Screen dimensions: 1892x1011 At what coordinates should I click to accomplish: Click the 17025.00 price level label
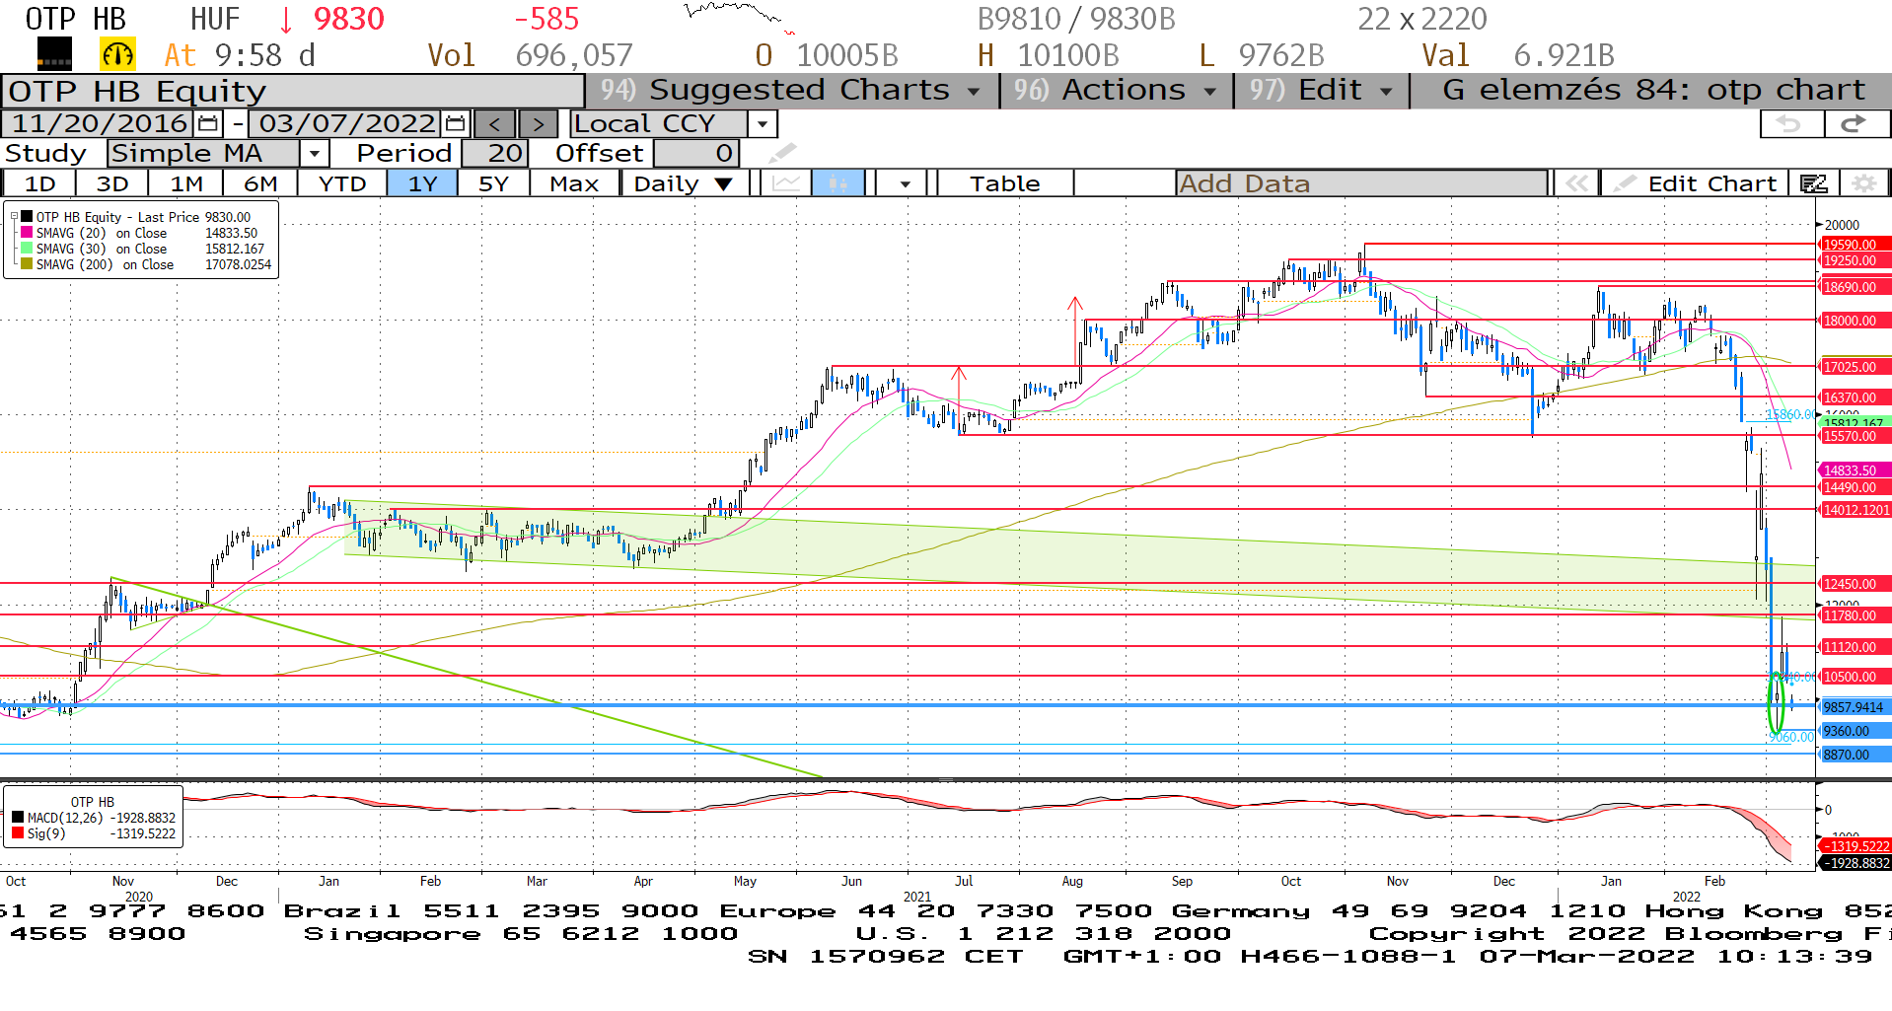pyautogui.click(x=1855, y=367)
